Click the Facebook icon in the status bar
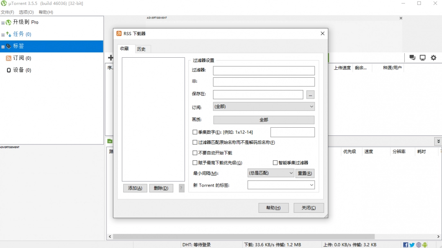 tap(405, 244)
